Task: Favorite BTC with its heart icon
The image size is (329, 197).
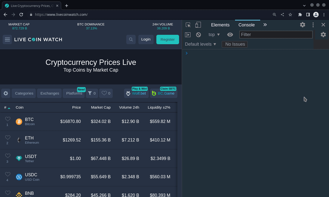Action: click(x=8, y=119)
